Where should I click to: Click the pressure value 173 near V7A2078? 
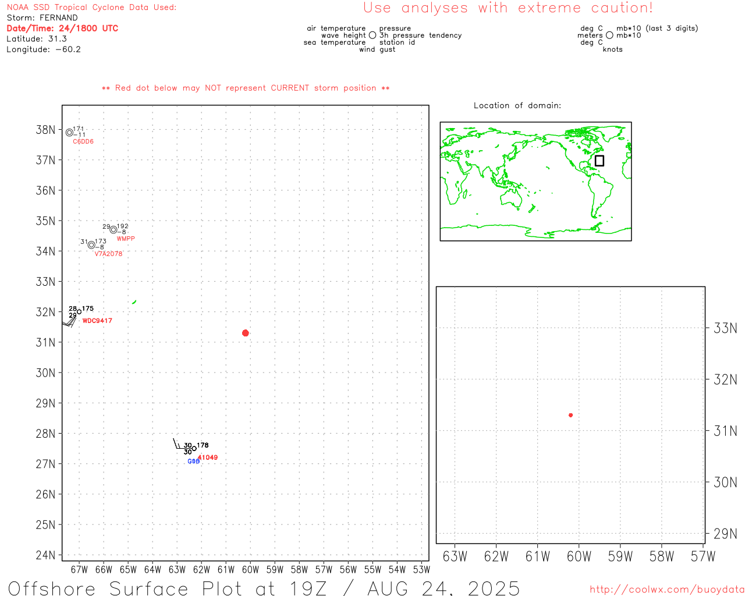[101, 241]
